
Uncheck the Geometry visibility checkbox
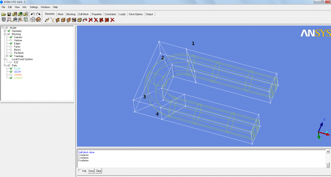[x=9, y=31]
